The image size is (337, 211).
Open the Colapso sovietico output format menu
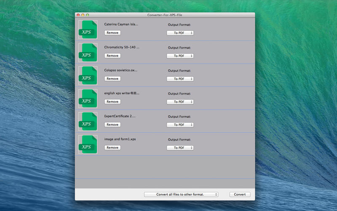point(180,79)
